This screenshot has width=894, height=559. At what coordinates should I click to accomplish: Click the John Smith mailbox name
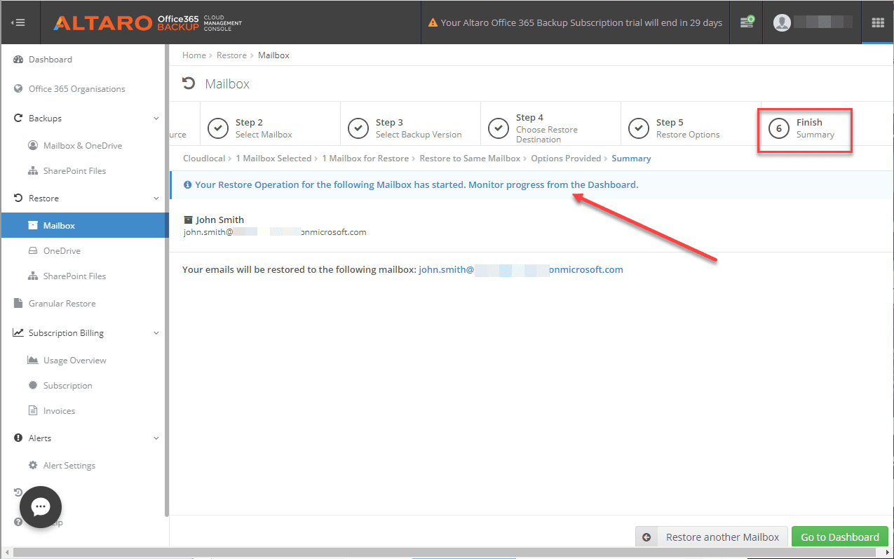[220, 220]
